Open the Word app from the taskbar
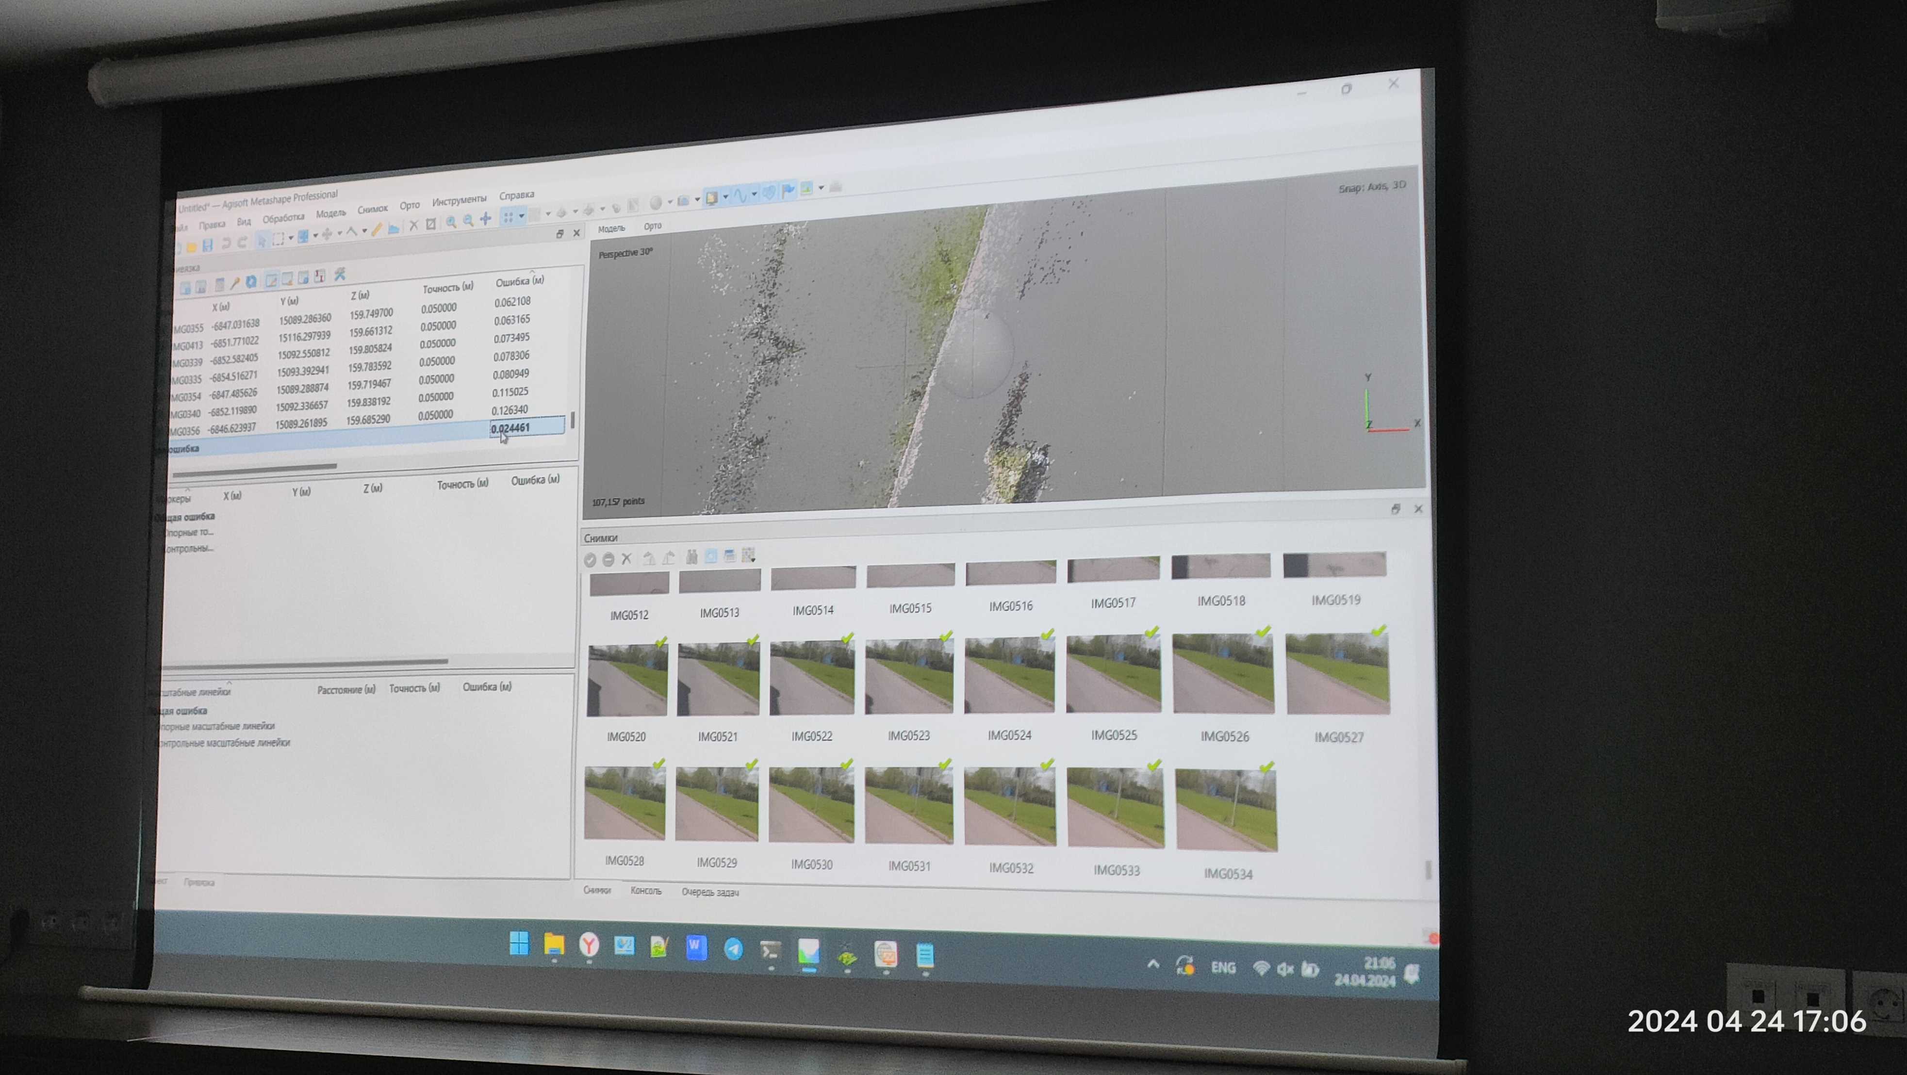The image size is (1907, 1075). (696, 947)
